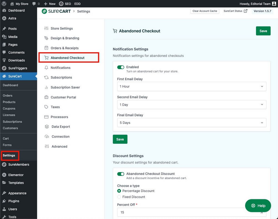Open SureMembers in the WordPress sidebar
The height and width of the screenshot is (219, 278).
pos(18,165)
